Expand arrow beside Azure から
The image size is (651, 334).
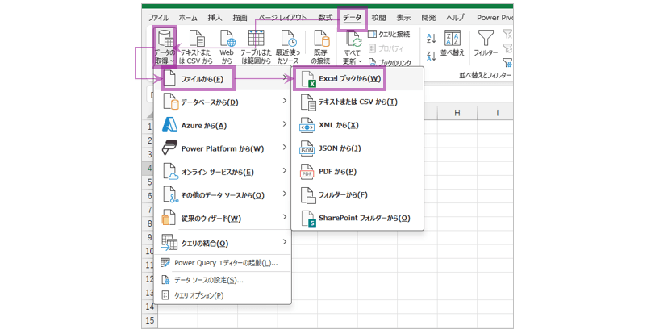coord(285,124)
